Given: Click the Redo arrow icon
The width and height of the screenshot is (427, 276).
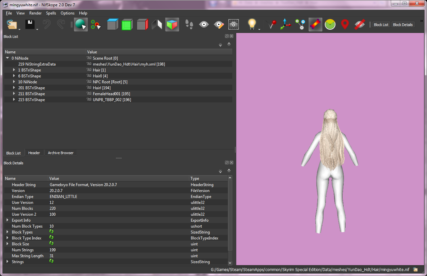Looking at the screenshot, I should click(61, 24).
